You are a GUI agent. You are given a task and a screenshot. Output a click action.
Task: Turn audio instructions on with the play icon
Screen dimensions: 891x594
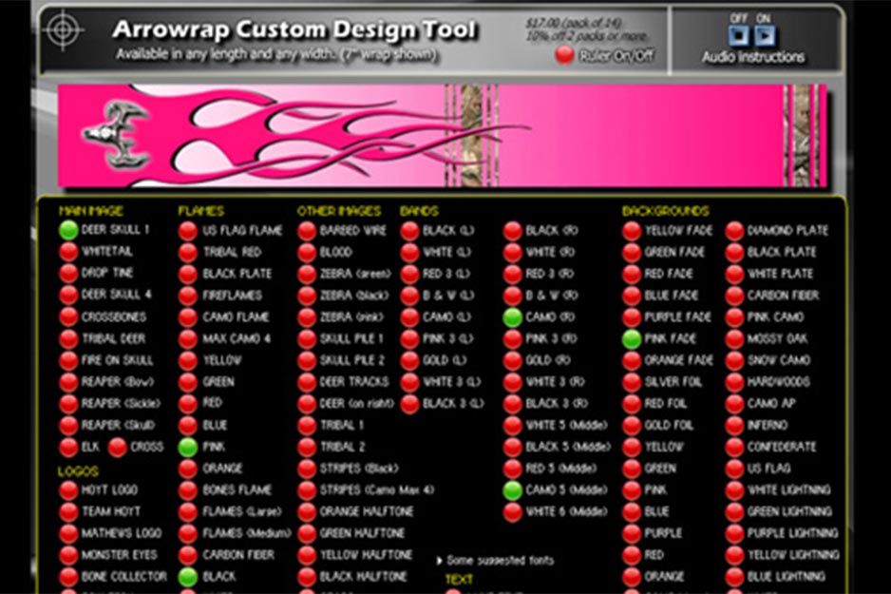click(765, 36)
